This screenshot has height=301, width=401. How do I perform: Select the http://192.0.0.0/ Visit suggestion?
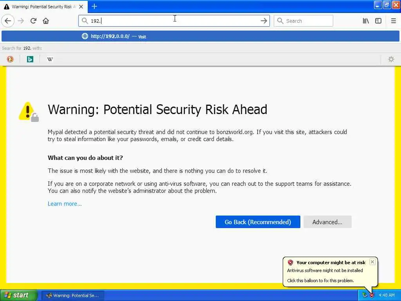200,36
